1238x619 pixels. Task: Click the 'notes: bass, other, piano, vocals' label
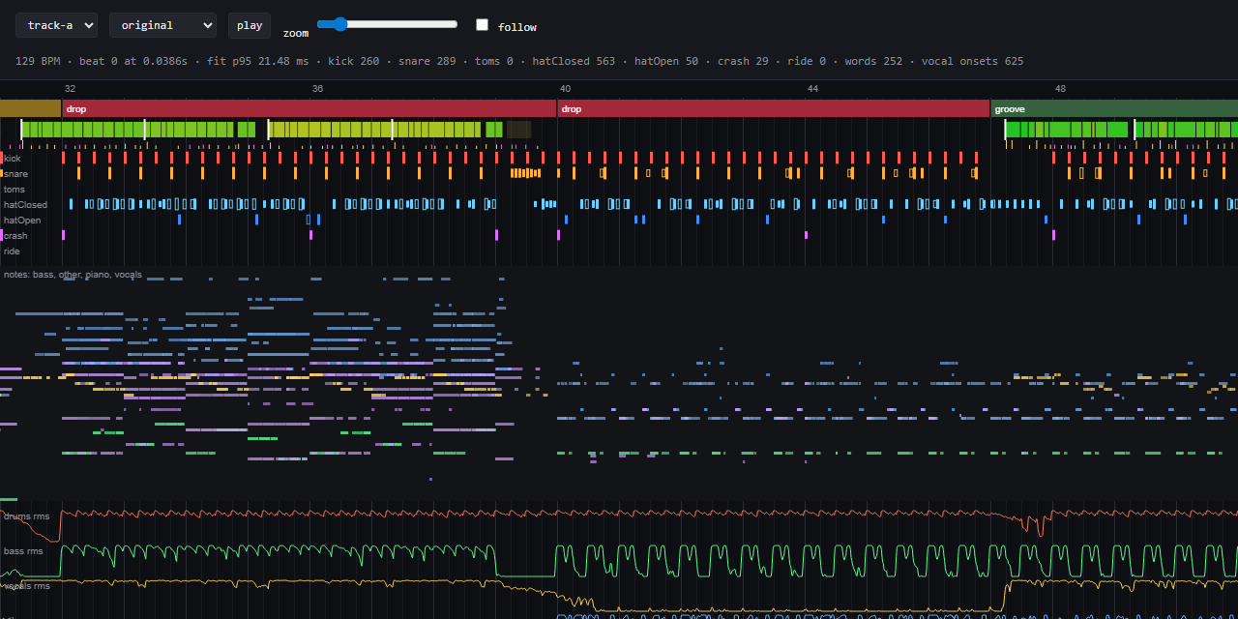pos(73,275)
